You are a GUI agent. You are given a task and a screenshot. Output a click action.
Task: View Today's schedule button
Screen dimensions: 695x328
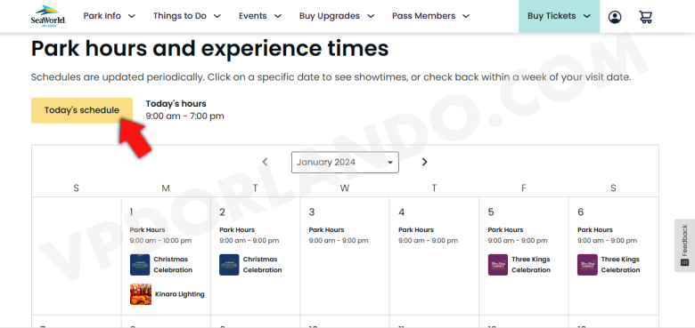[x=82, y=110]
